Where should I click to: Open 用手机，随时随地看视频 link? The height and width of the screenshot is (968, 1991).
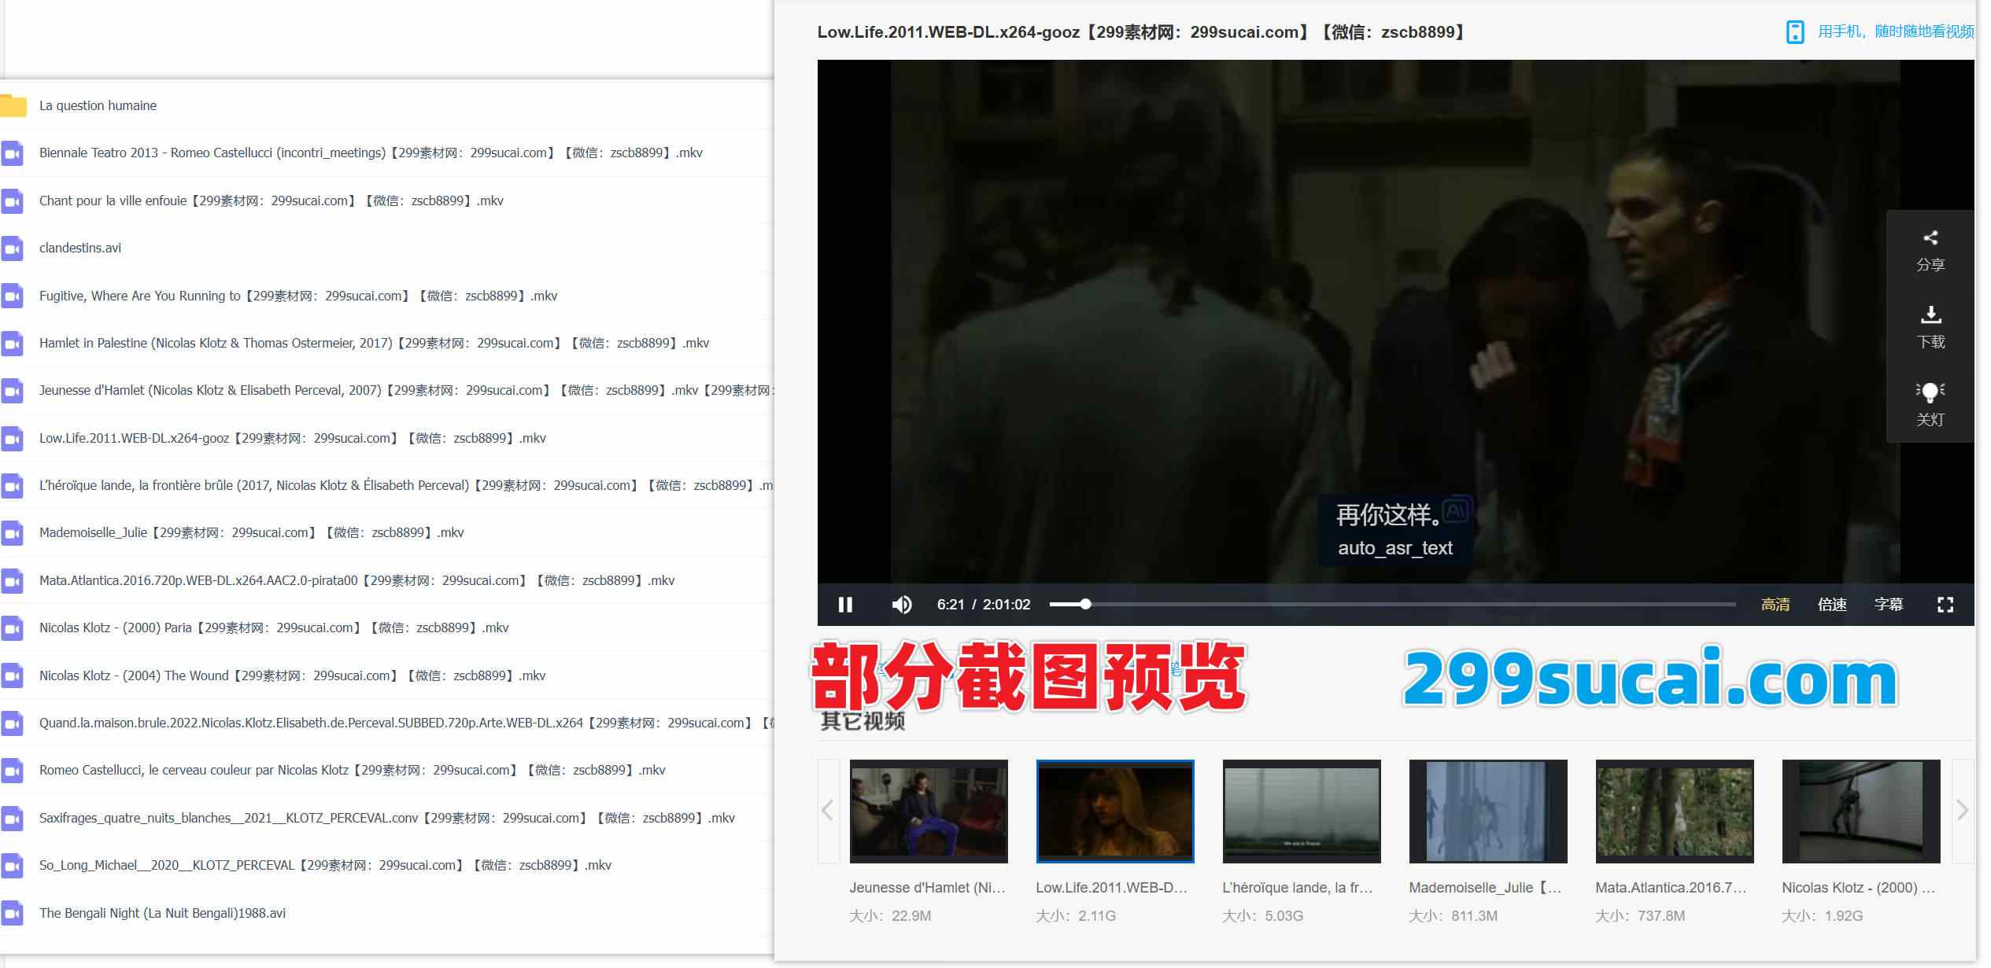pos(1896,31)
